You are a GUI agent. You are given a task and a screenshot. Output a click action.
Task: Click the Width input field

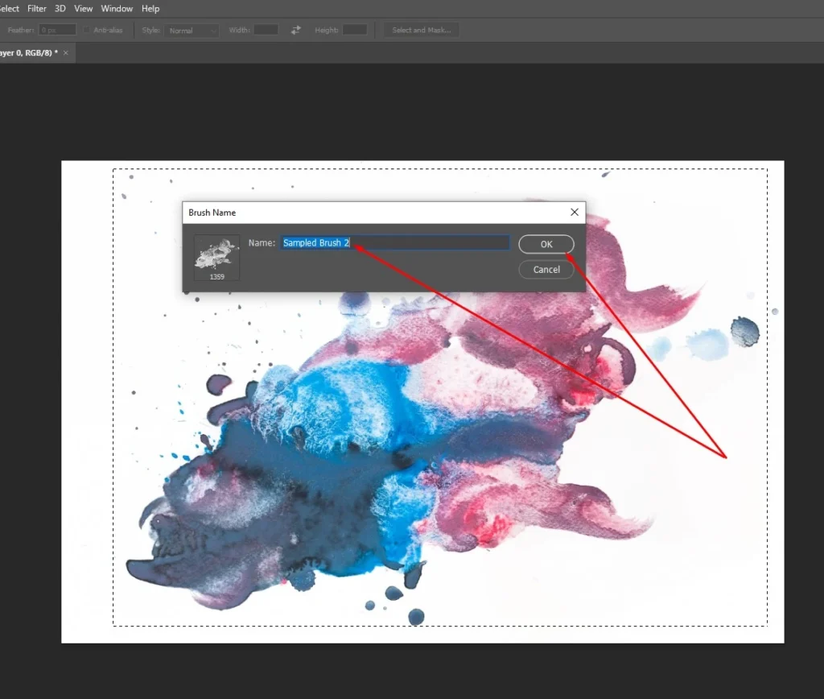click(x=266, y=30)
